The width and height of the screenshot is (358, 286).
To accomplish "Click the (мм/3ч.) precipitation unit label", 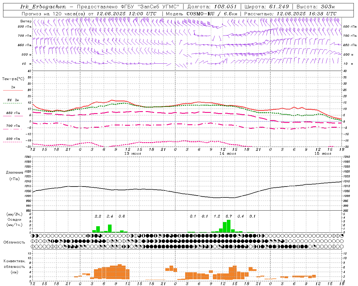I will click(15, 214).
